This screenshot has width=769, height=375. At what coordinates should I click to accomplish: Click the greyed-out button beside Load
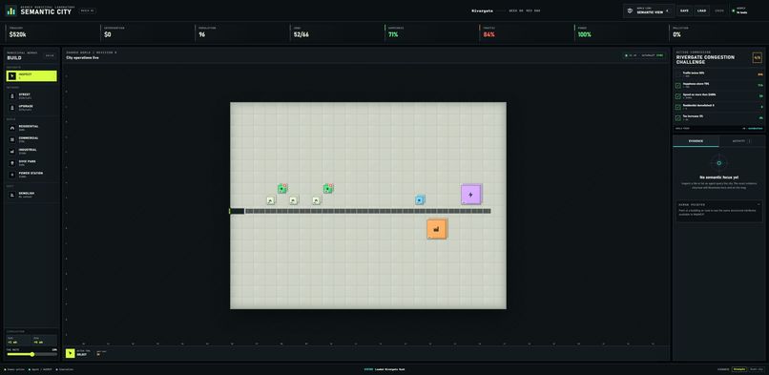(719, 10)
